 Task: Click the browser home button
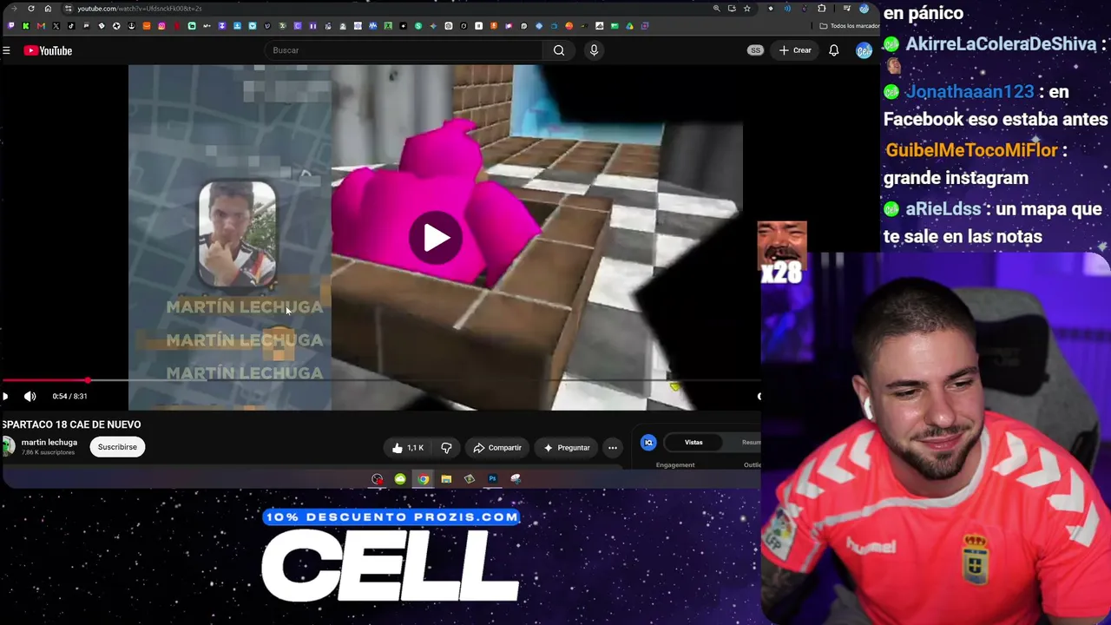pos(48,9)
